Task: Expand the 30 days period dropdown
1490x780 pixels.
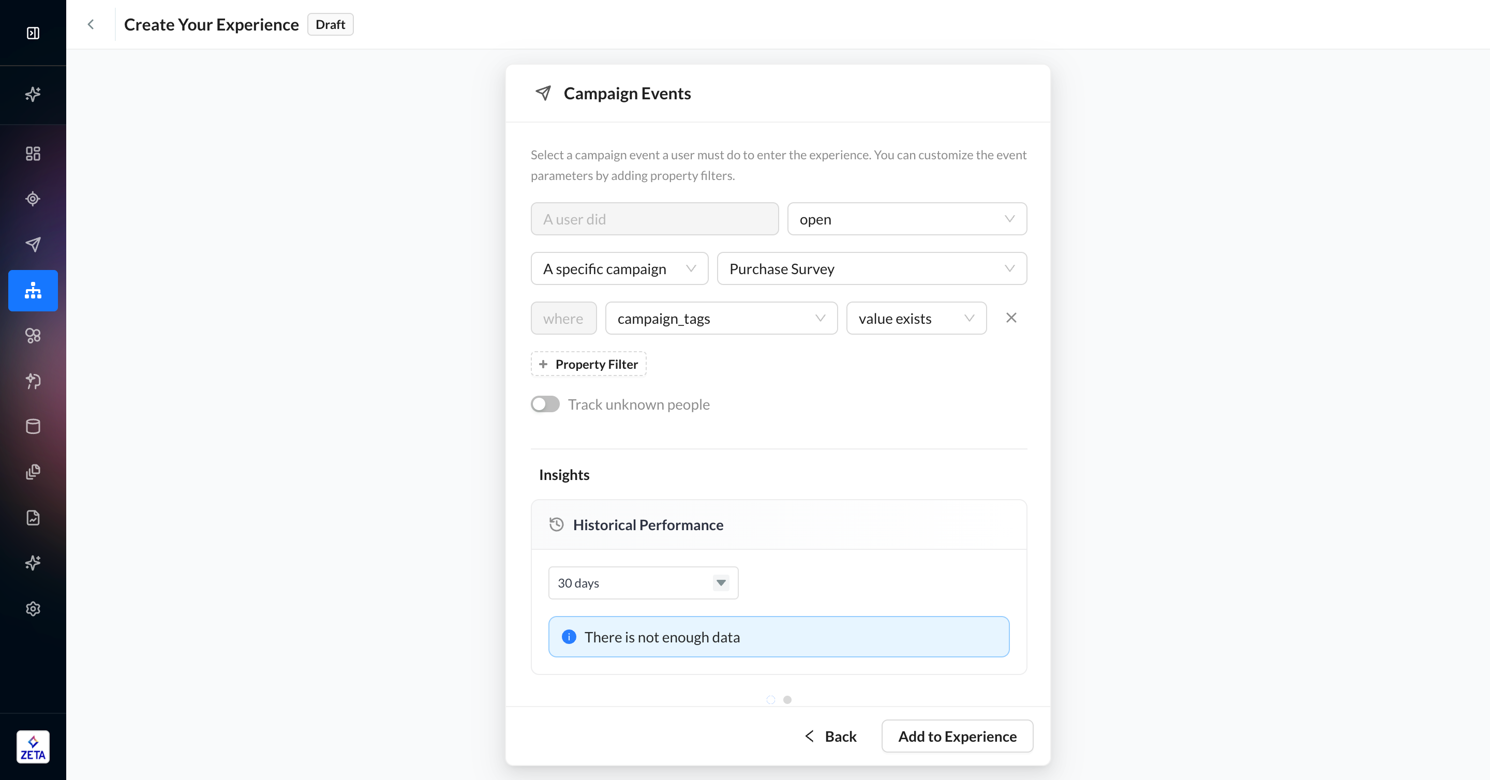Action: pos(643,583)
